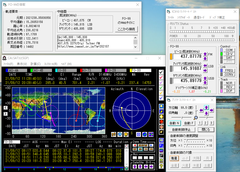Click the ここから接続 button
Screen dimensions: 240x172
pyautogui.click(x=126, y=29)
